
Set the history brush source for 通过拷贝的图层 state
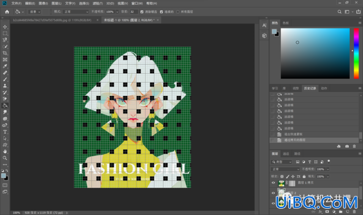click(x=273, y=140)
